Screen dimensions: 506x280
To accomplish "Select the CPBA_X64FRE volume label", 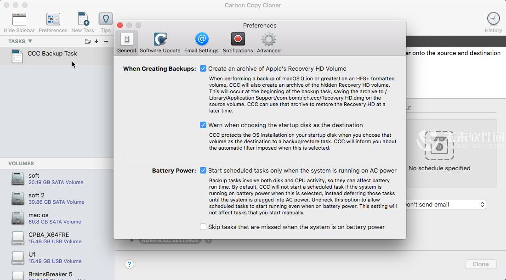I will (x=49, y=235).
